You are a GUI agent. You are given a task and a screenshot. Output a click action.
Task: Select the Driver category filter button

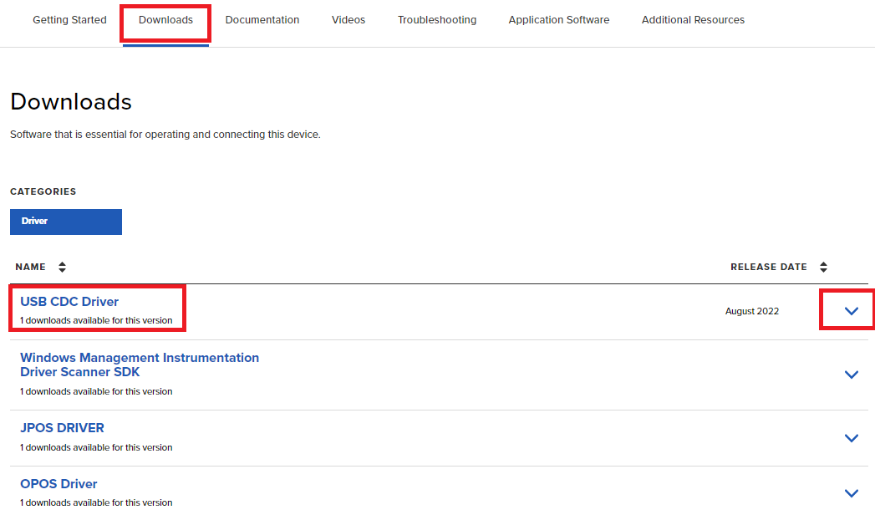coord(66,222)
